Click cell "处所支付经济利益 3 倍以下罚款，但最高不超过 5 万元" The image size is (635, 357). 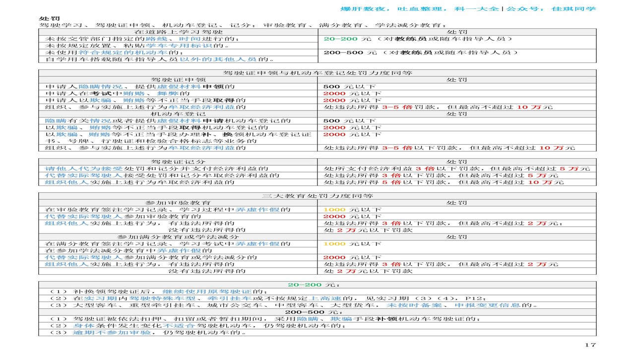pyautogui.click(x=457, y=169)
